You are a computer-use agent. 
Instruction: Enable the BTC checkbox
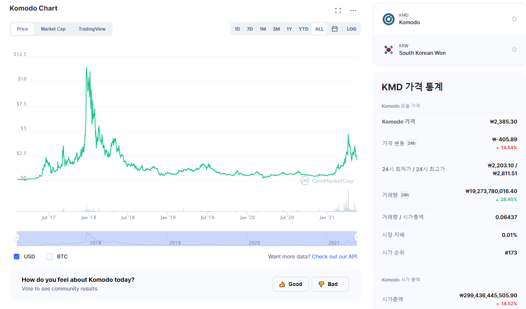click(49, 256)
